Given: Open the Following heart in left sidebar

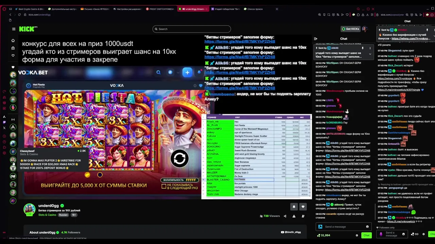Looking at the screenshot, I should (13, 55).
